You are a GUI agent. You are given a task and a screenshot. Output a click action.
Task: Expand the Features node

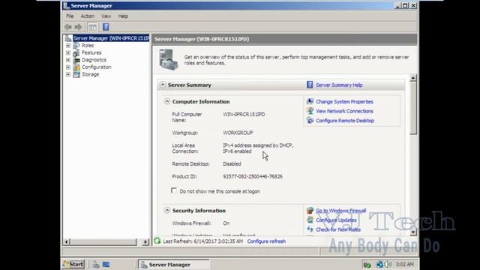[68, 53]
